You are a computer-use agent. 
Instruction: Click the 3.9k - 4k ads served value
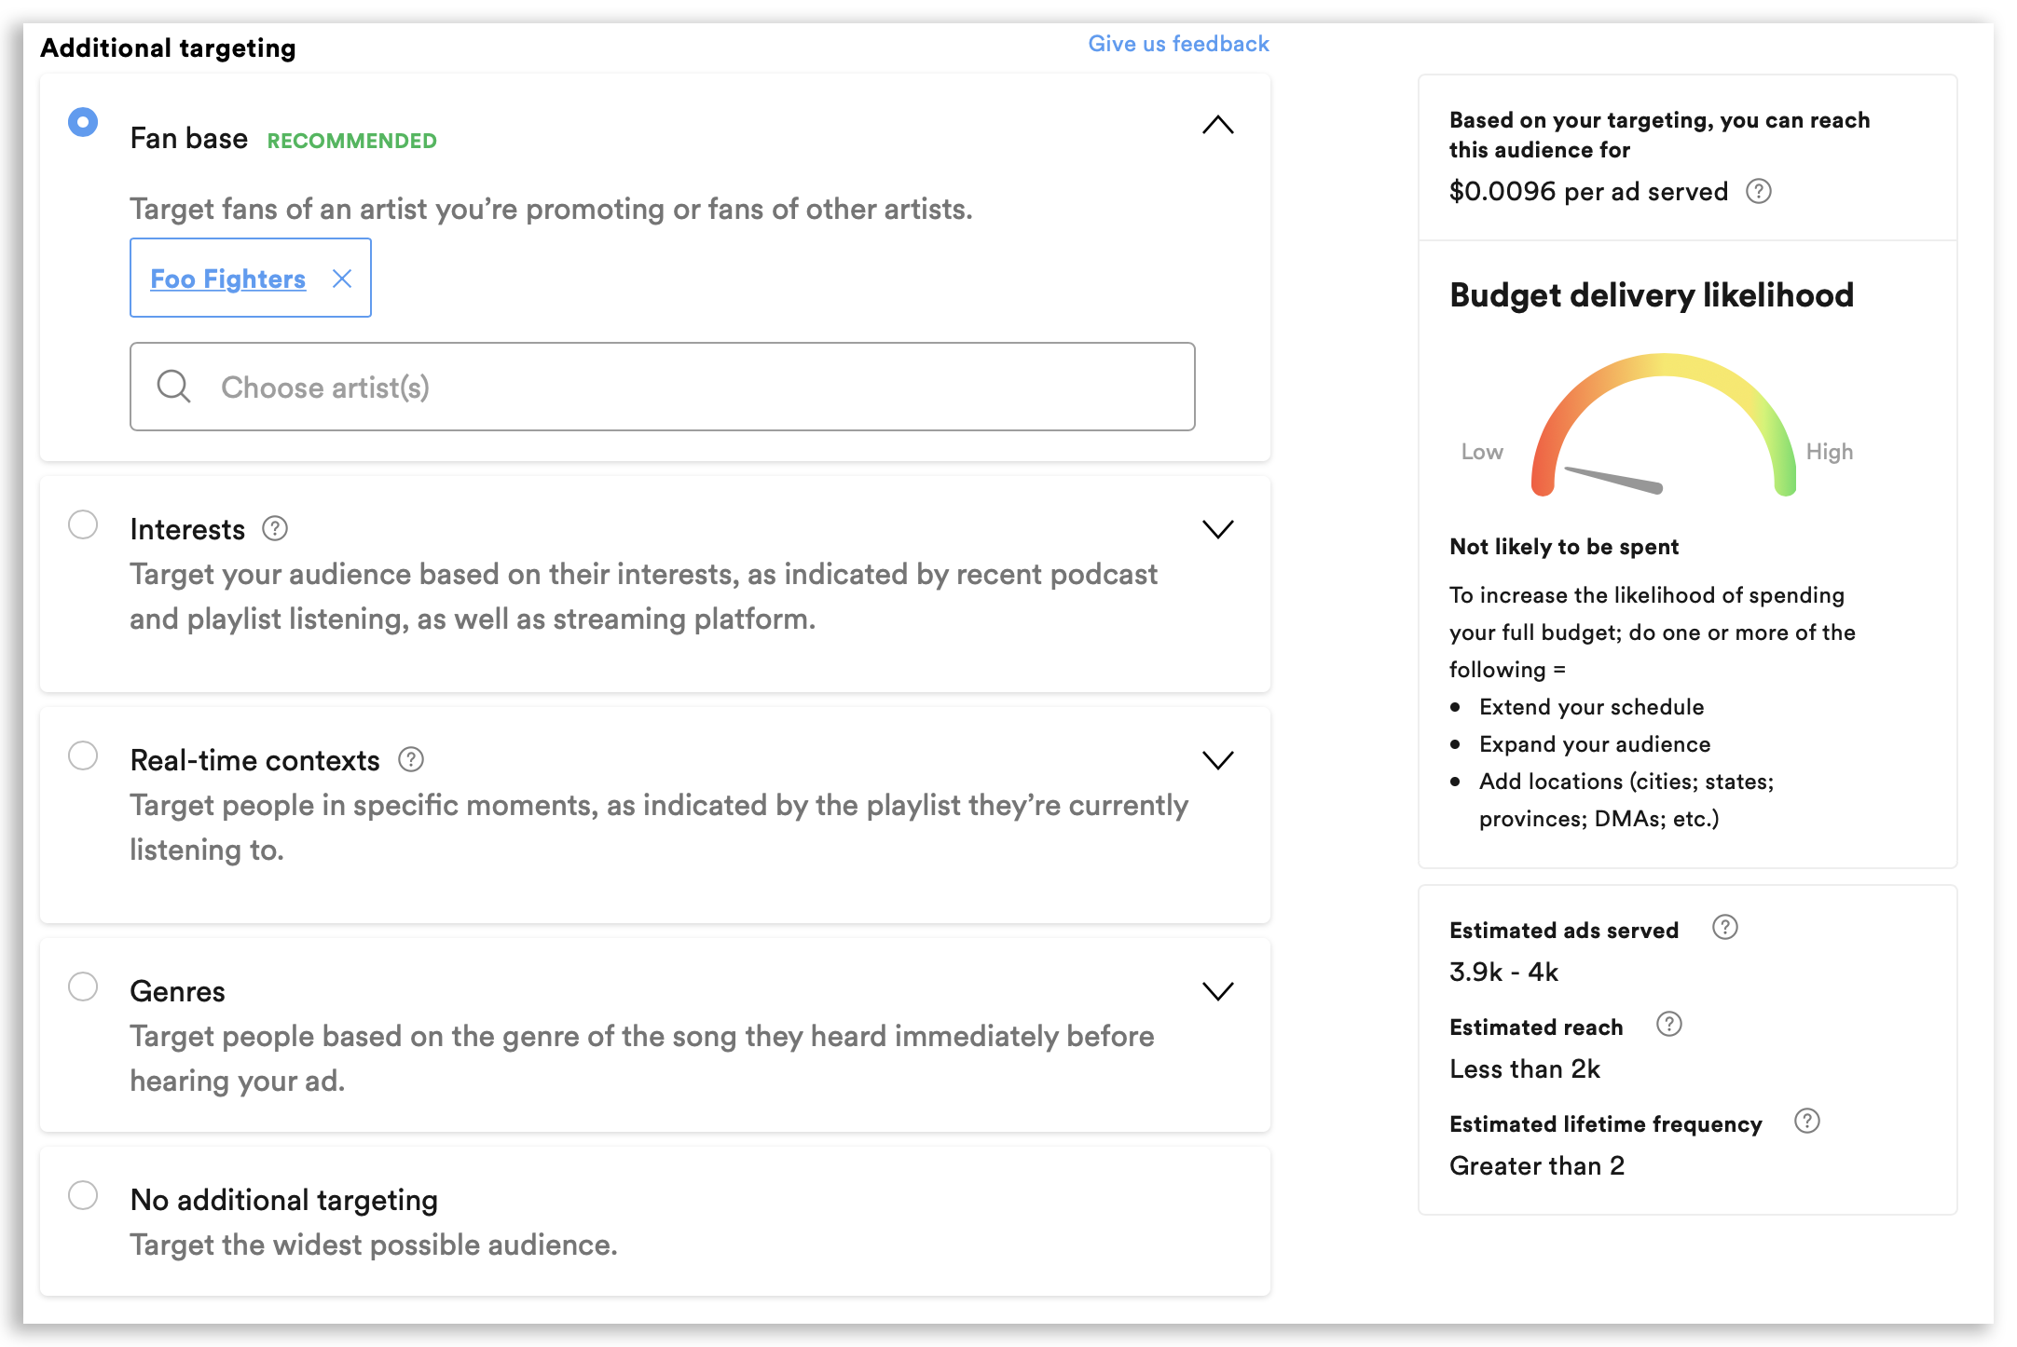click(x=1503, y=972)
